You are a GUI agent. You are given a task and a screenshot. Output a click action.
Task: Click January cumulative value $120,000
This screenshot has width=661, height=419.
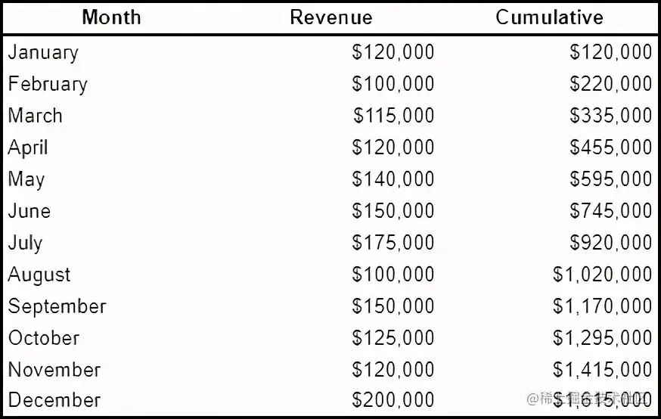pos(611,52)
